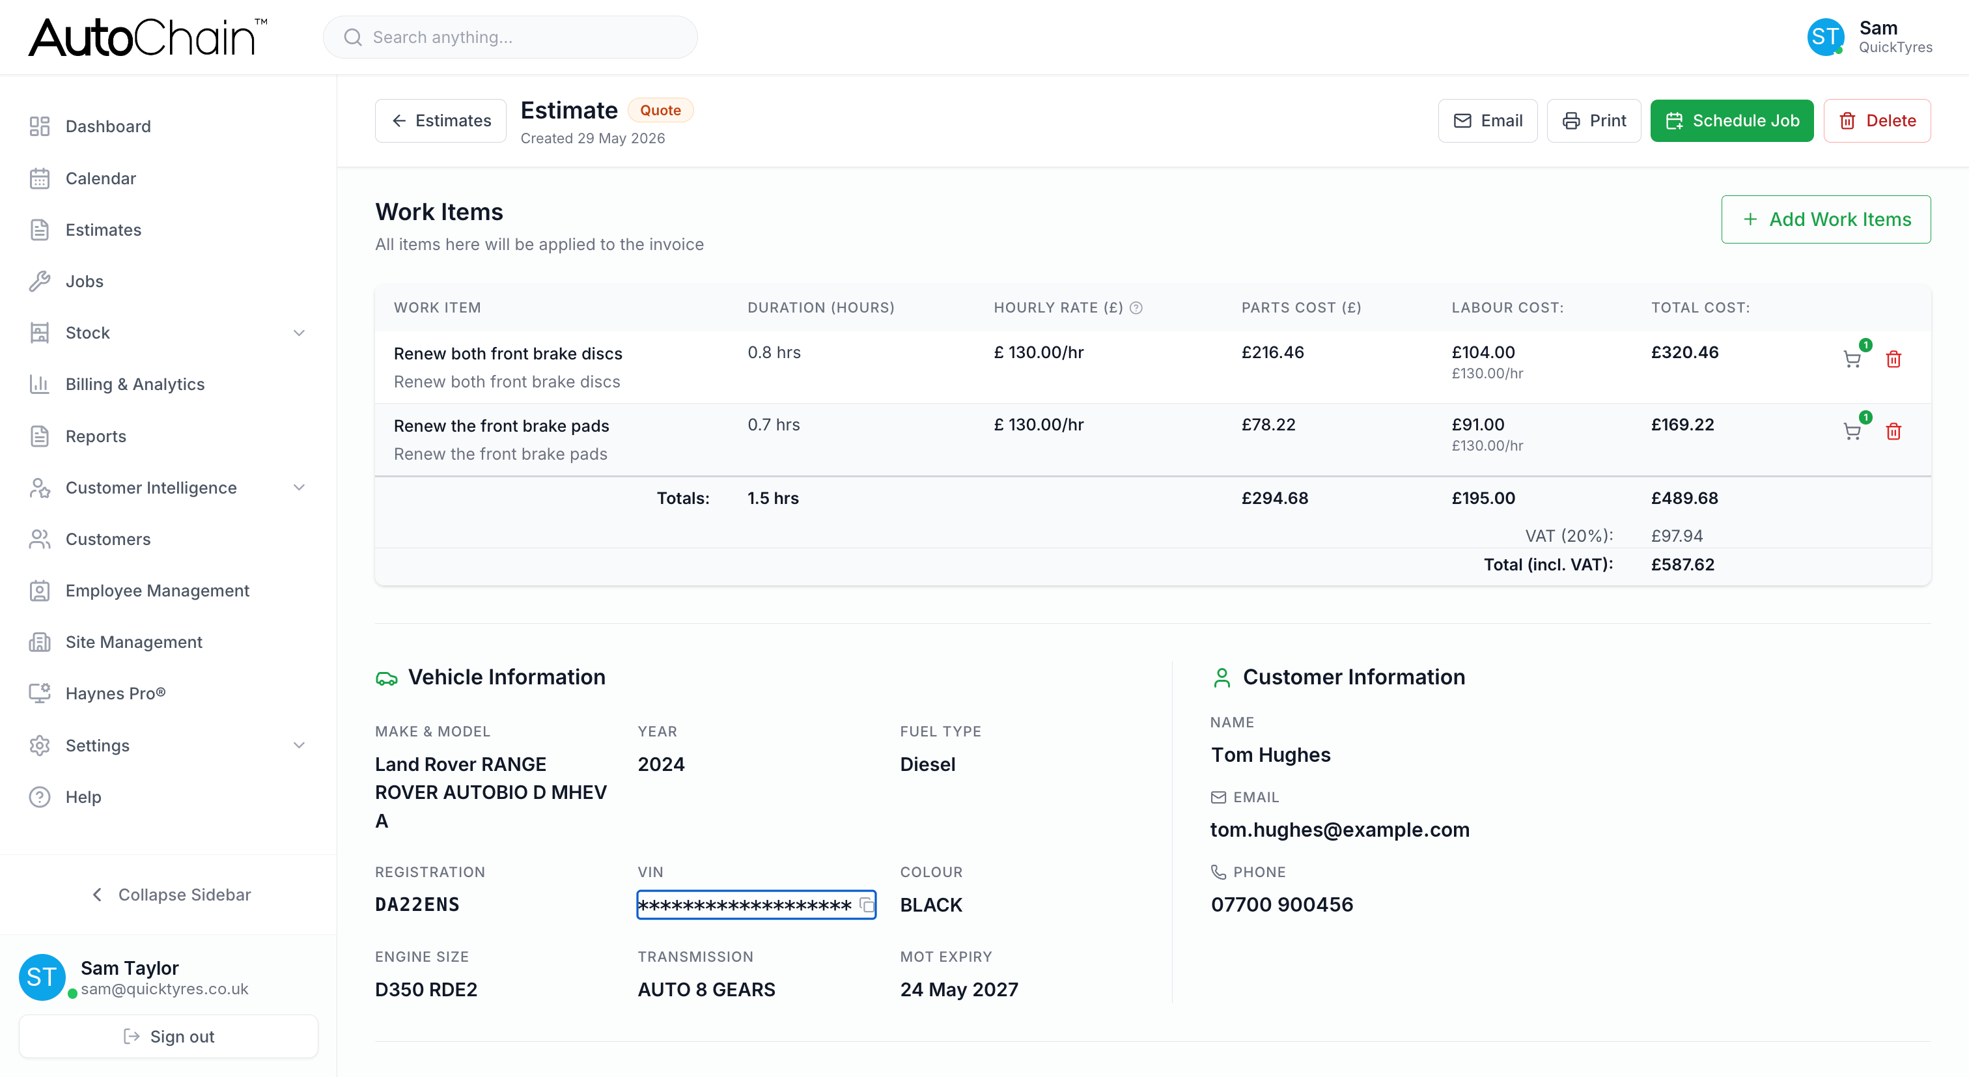Add Work Items to estimate
Viewport: 1969px width, 1077px height.
pos(1825,219)
